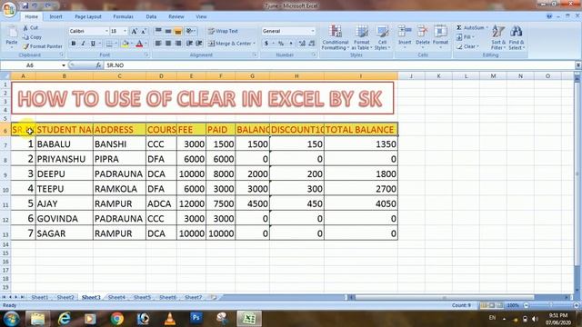Delete cells with the Delete button
This screenshot has height=327, width=582.
pos(422,36)
